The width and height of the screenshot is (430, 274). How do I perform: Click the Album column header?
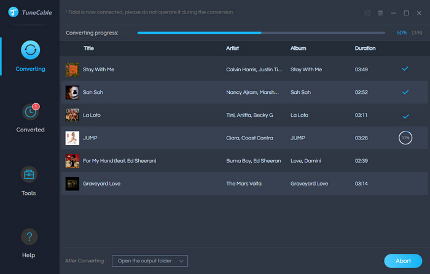pos(299,49)
